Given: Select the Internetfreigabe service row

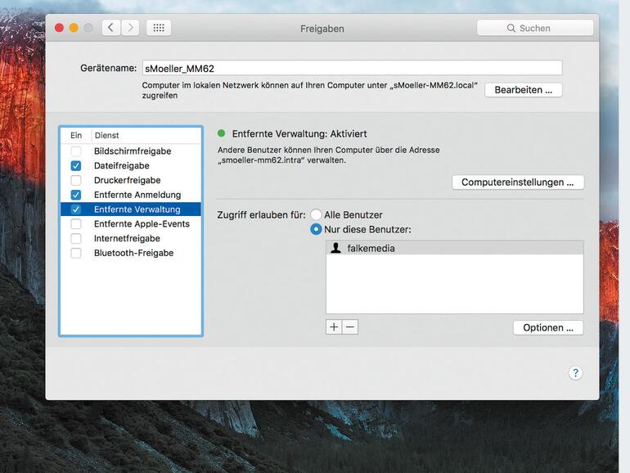Looking at the screenshot, I should coord(131,238).
